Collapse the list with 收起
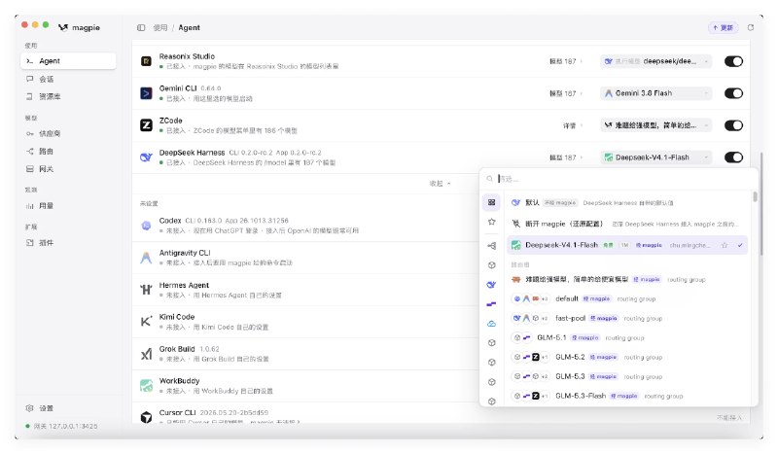Viewport: 778px width, 454px height. pos(441,184)
